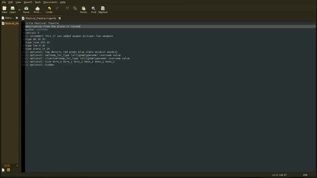Image resolution: width=317 pixels, height=178 pixels.
Task: Click the optional size mins_x line
Action: 70,62
